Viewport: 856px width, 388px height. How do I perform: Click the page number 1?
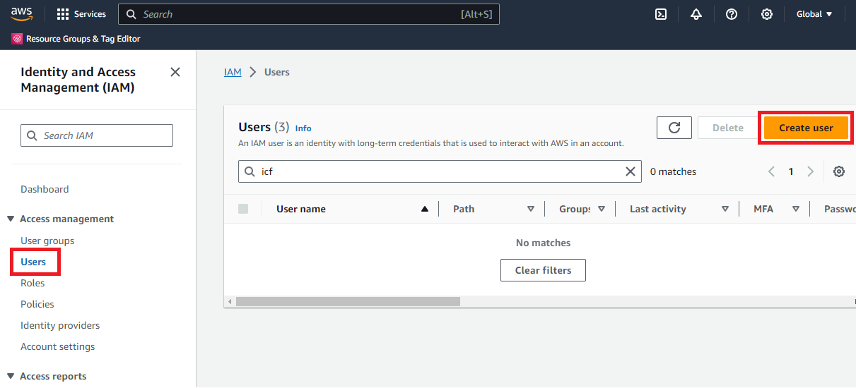[x=791, y=171]
